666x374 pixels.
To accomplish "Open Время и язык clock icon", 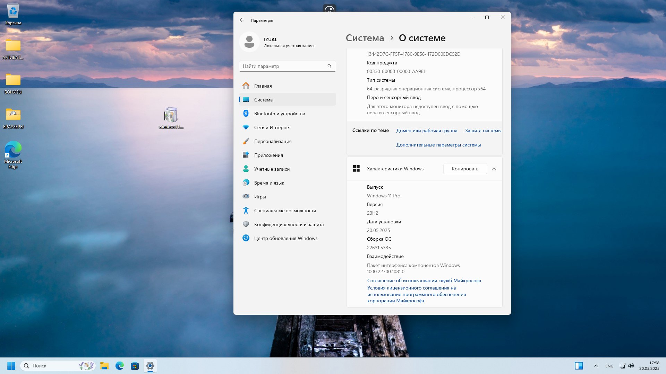I will [246, 182].
